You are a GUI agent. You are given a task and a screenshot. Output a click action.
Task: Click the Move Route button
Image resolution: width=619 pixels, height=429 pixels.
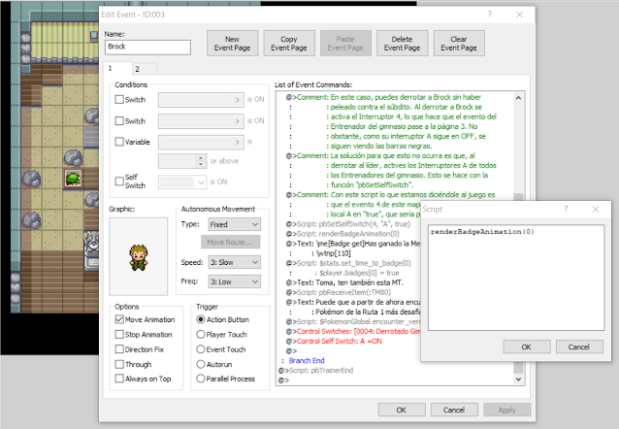click(230, 242)
